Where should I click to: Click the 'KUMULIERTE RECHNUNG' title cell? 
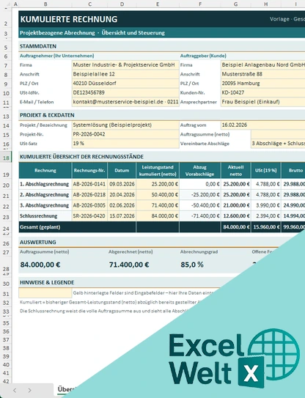69,19
